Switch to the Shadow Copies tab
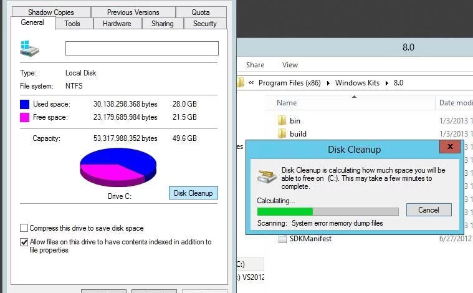This screenshot has width=473, height=293. [x=51, y=12]
